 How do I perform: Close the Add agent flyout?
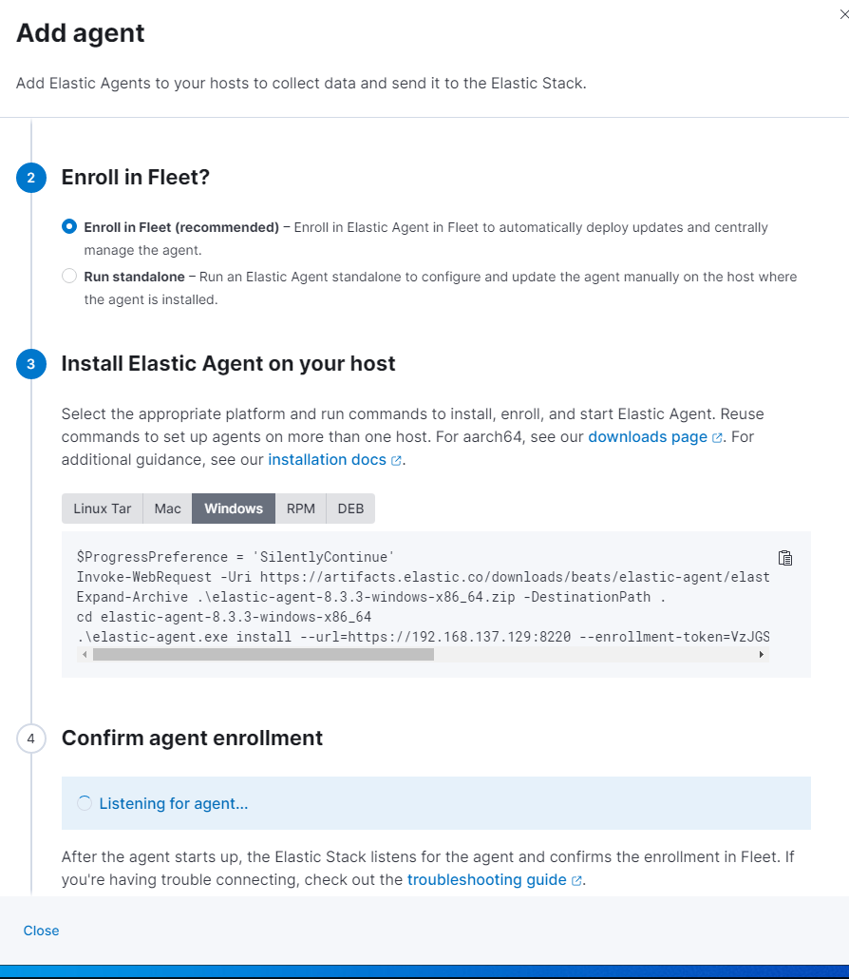[x=41, y=931]
